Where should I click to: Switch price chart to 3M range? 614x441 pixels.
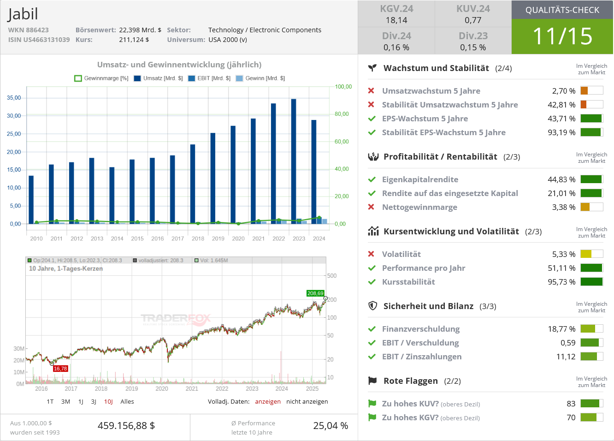(x=66, y=402)
